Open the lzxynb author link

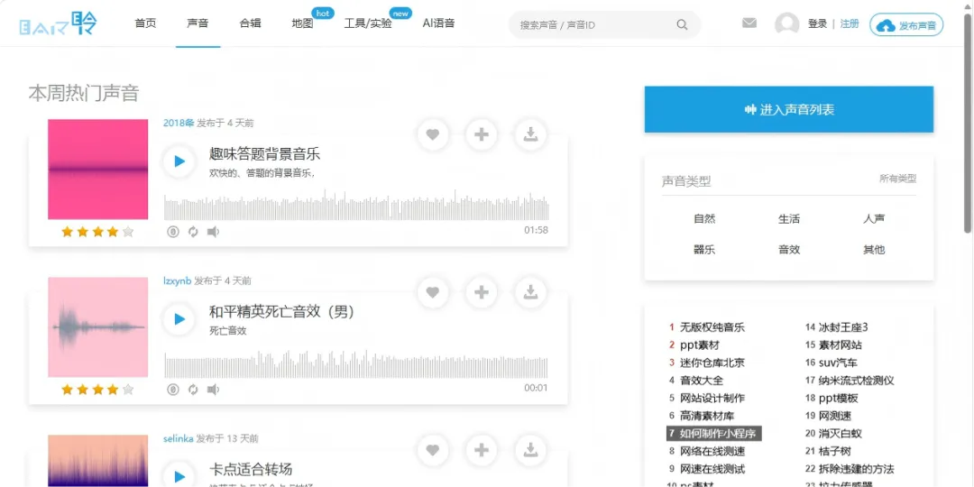[178, 280]
